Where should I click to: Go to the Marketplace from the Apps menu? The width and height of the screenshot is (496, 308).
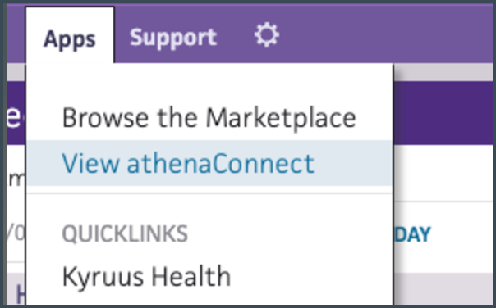coord(209,118)
